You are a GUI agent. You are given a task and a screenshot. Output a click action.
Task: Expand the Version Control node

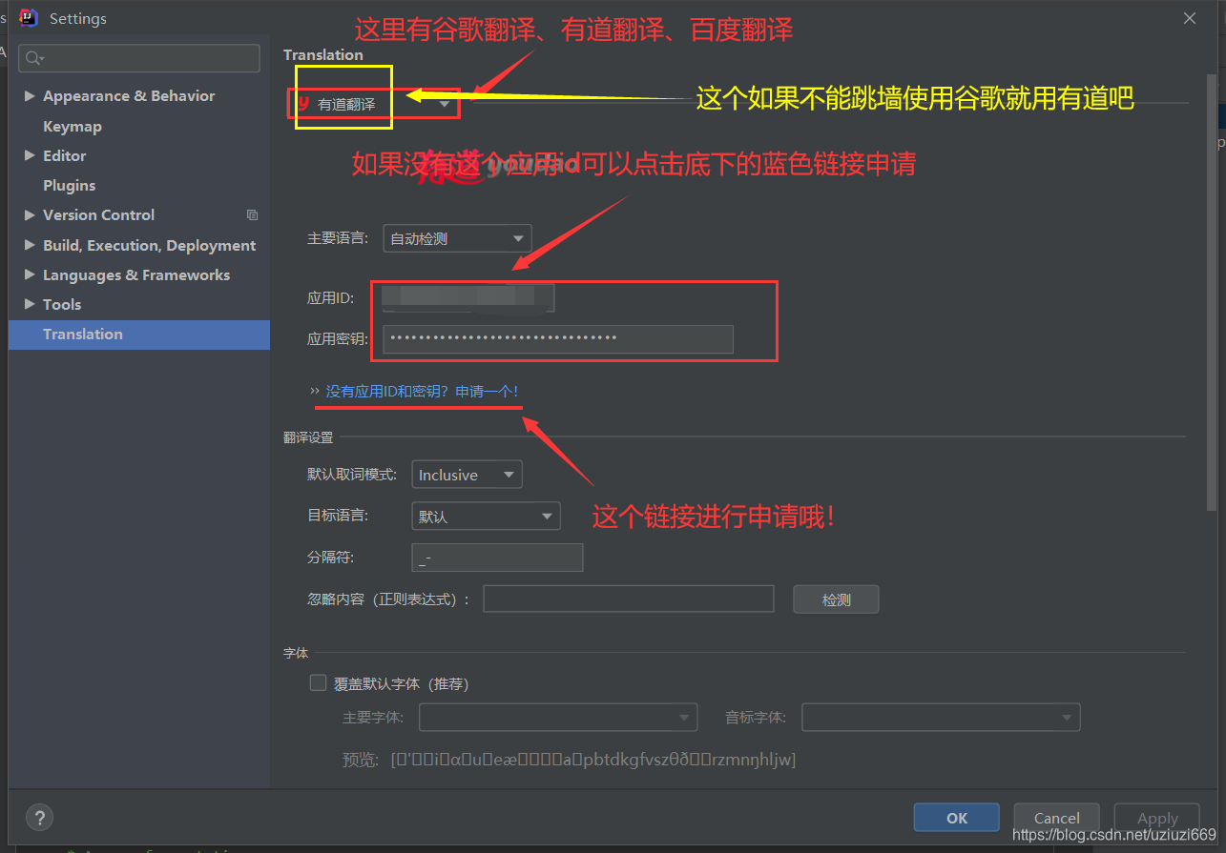coord(30,215)
